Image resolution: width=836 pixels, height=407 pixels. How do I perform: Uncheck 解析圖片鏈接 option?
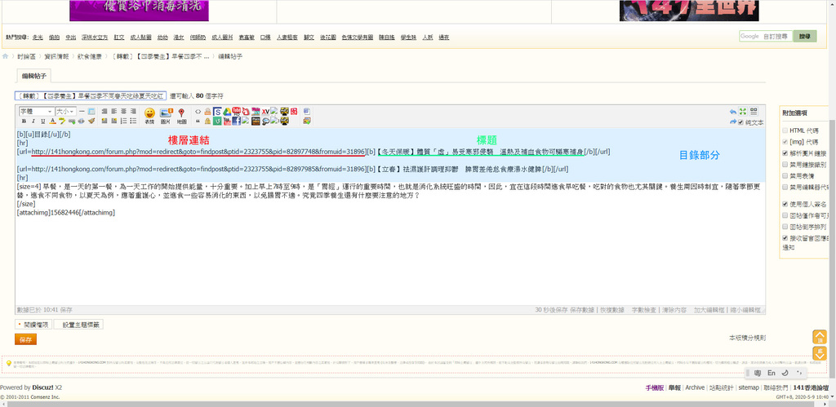click(x=785, y=153)
